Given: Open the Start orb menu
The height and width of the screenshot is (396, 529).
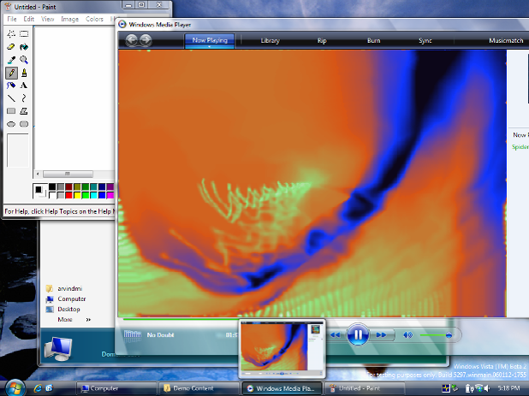Looking at the screenshot, I should coord(13,388).
